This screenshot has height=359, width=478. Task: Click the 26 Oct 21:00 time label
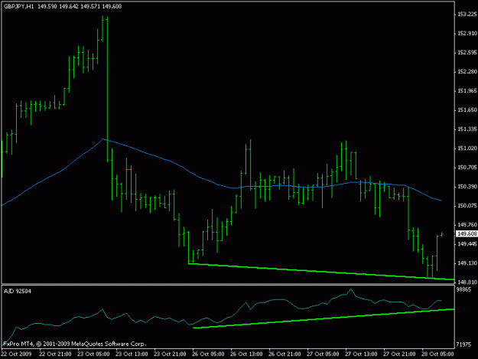pos(285,354)
